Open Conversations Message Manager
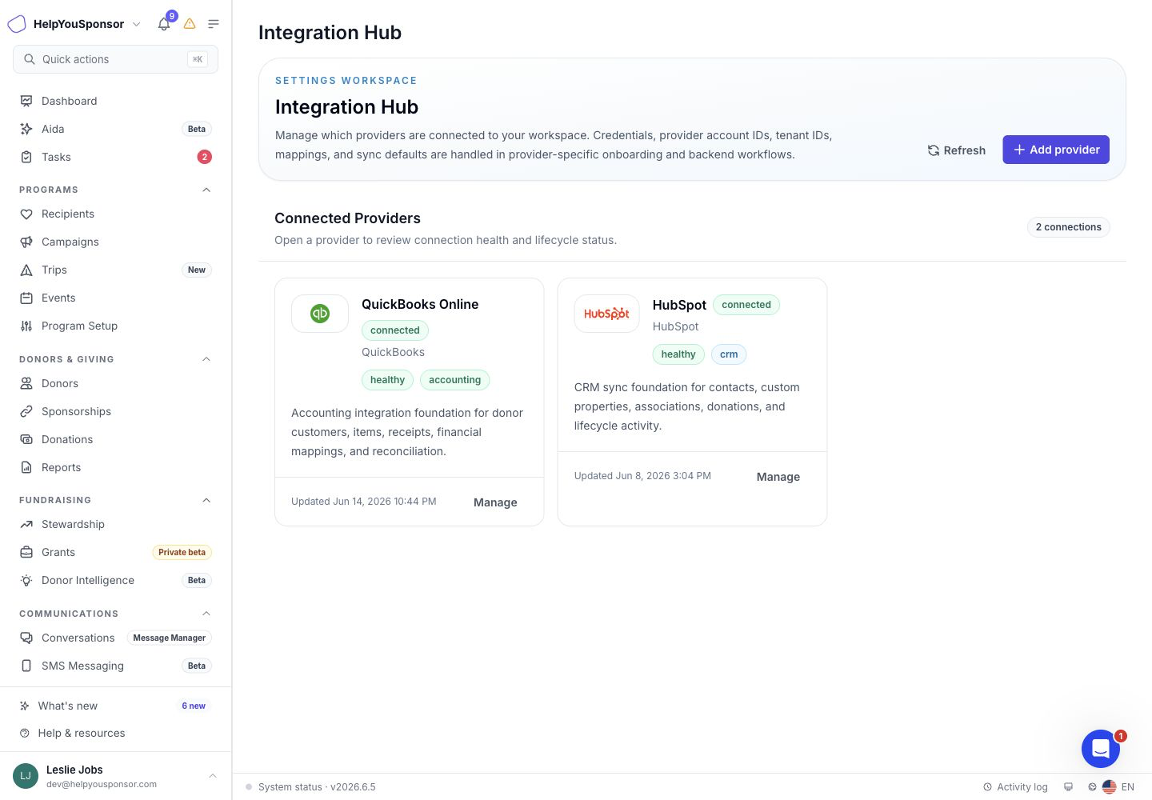 tap(115, 638)
